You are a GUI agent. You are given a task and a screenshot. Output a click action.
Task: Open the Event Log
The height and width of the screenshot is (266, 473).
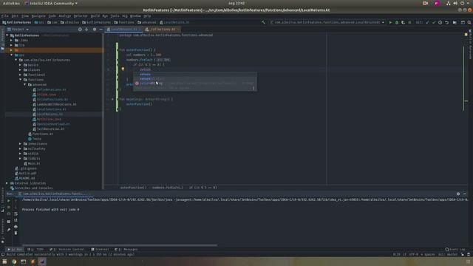[x=455, y=250]
